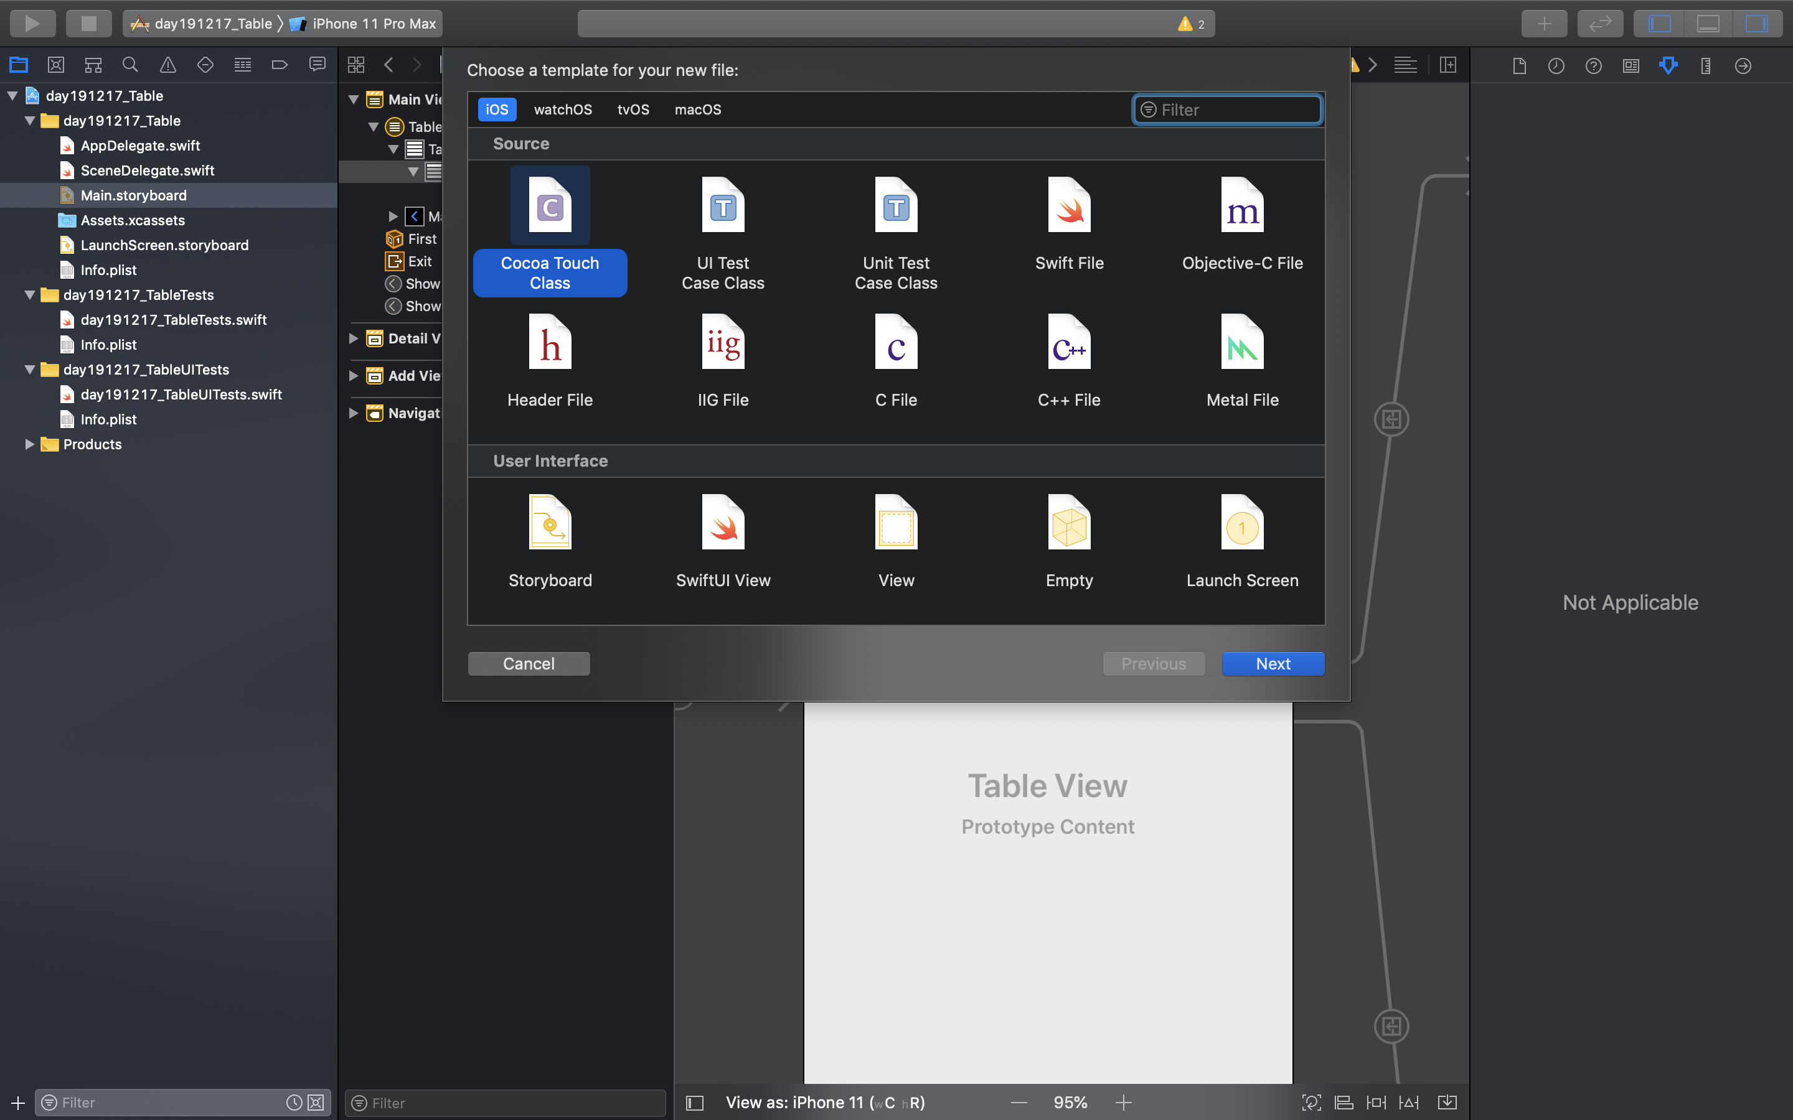The image size is (1793, 1120).
Task: Pick the SwiftUI View template
Action: pos(722,521)
